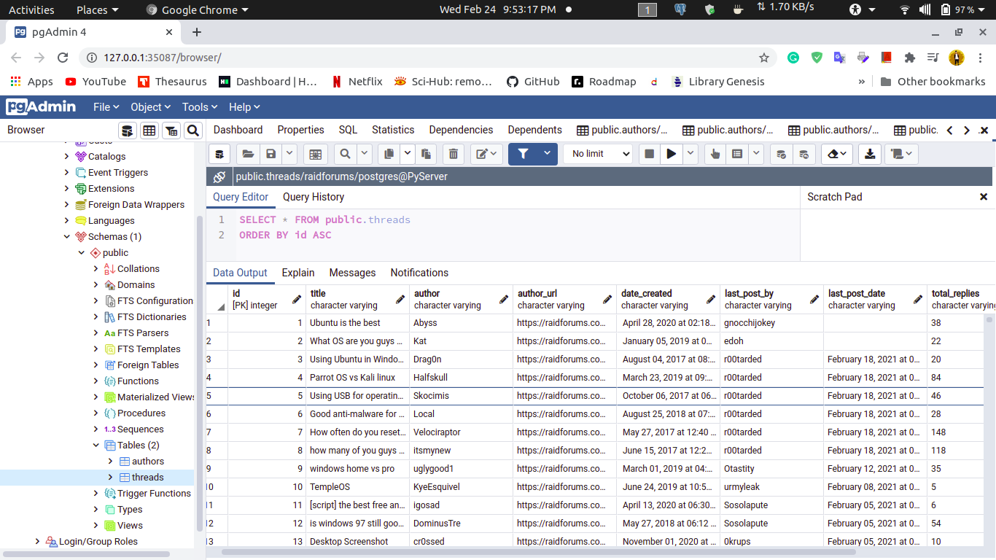The height and width of the screenshot is (560, 996).
Task: Click the Clear eraser icon
Action: point(838,154)
